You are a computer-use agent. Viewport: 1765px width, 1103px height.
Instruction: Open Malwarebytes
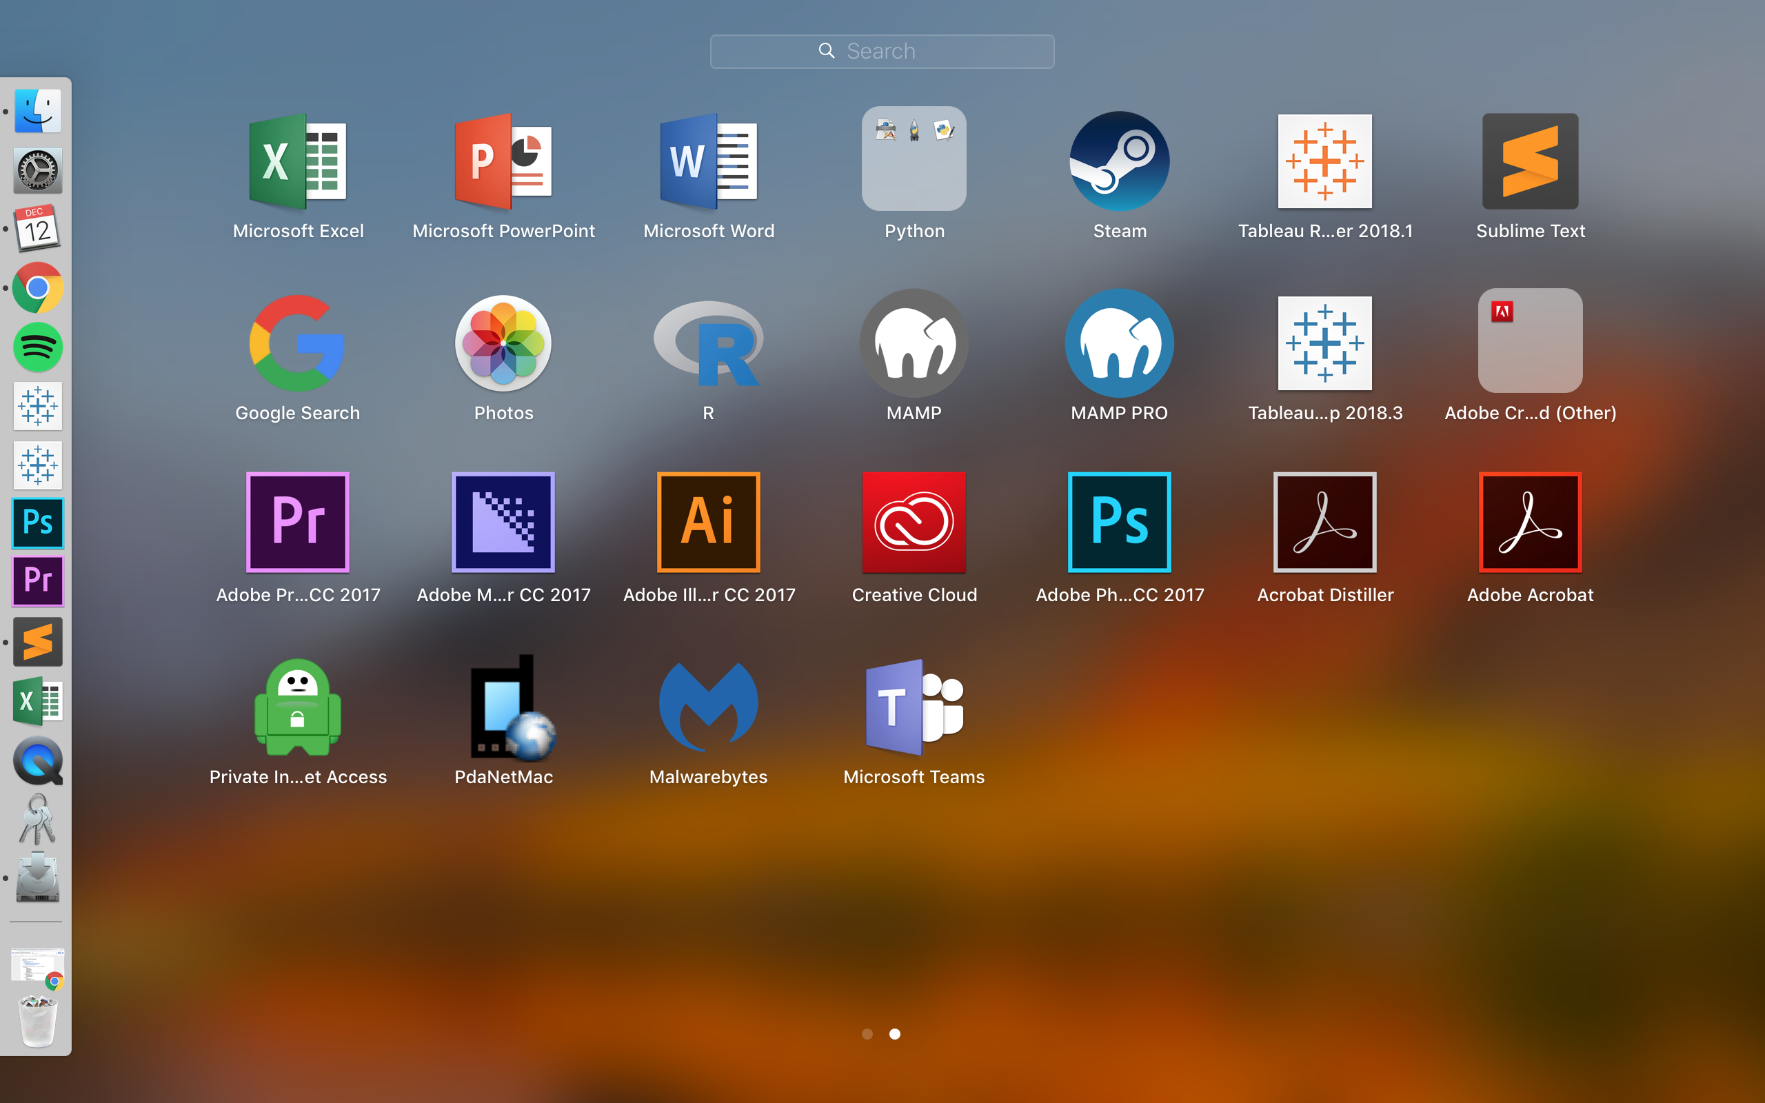[x=709, y=706]
